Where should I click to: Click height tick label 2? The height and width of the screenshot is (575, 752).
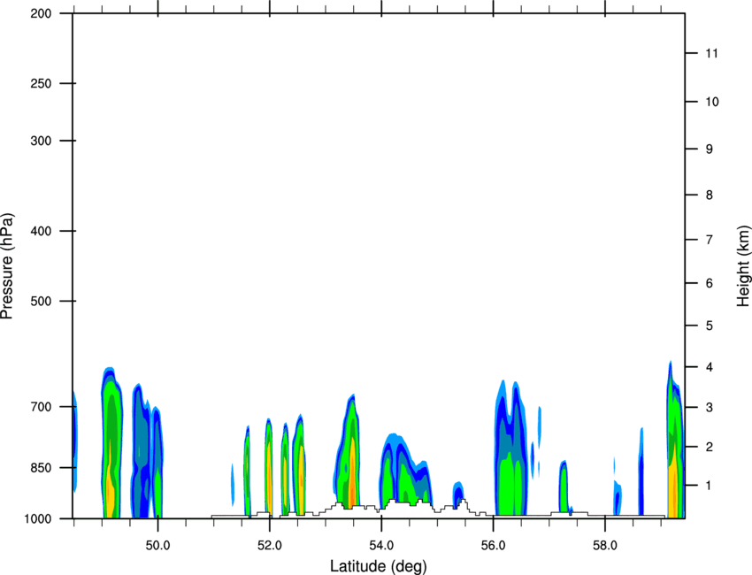tap(710, 447)
